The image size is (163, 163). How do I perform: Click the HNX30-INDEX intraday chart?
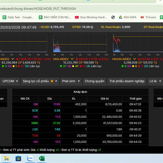(138, 43)
